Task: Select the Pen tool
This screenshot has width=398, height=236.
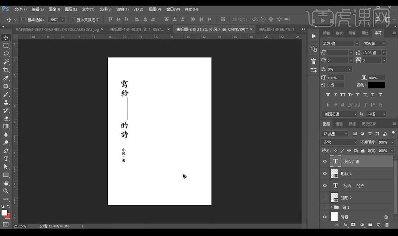Action: 6,151
